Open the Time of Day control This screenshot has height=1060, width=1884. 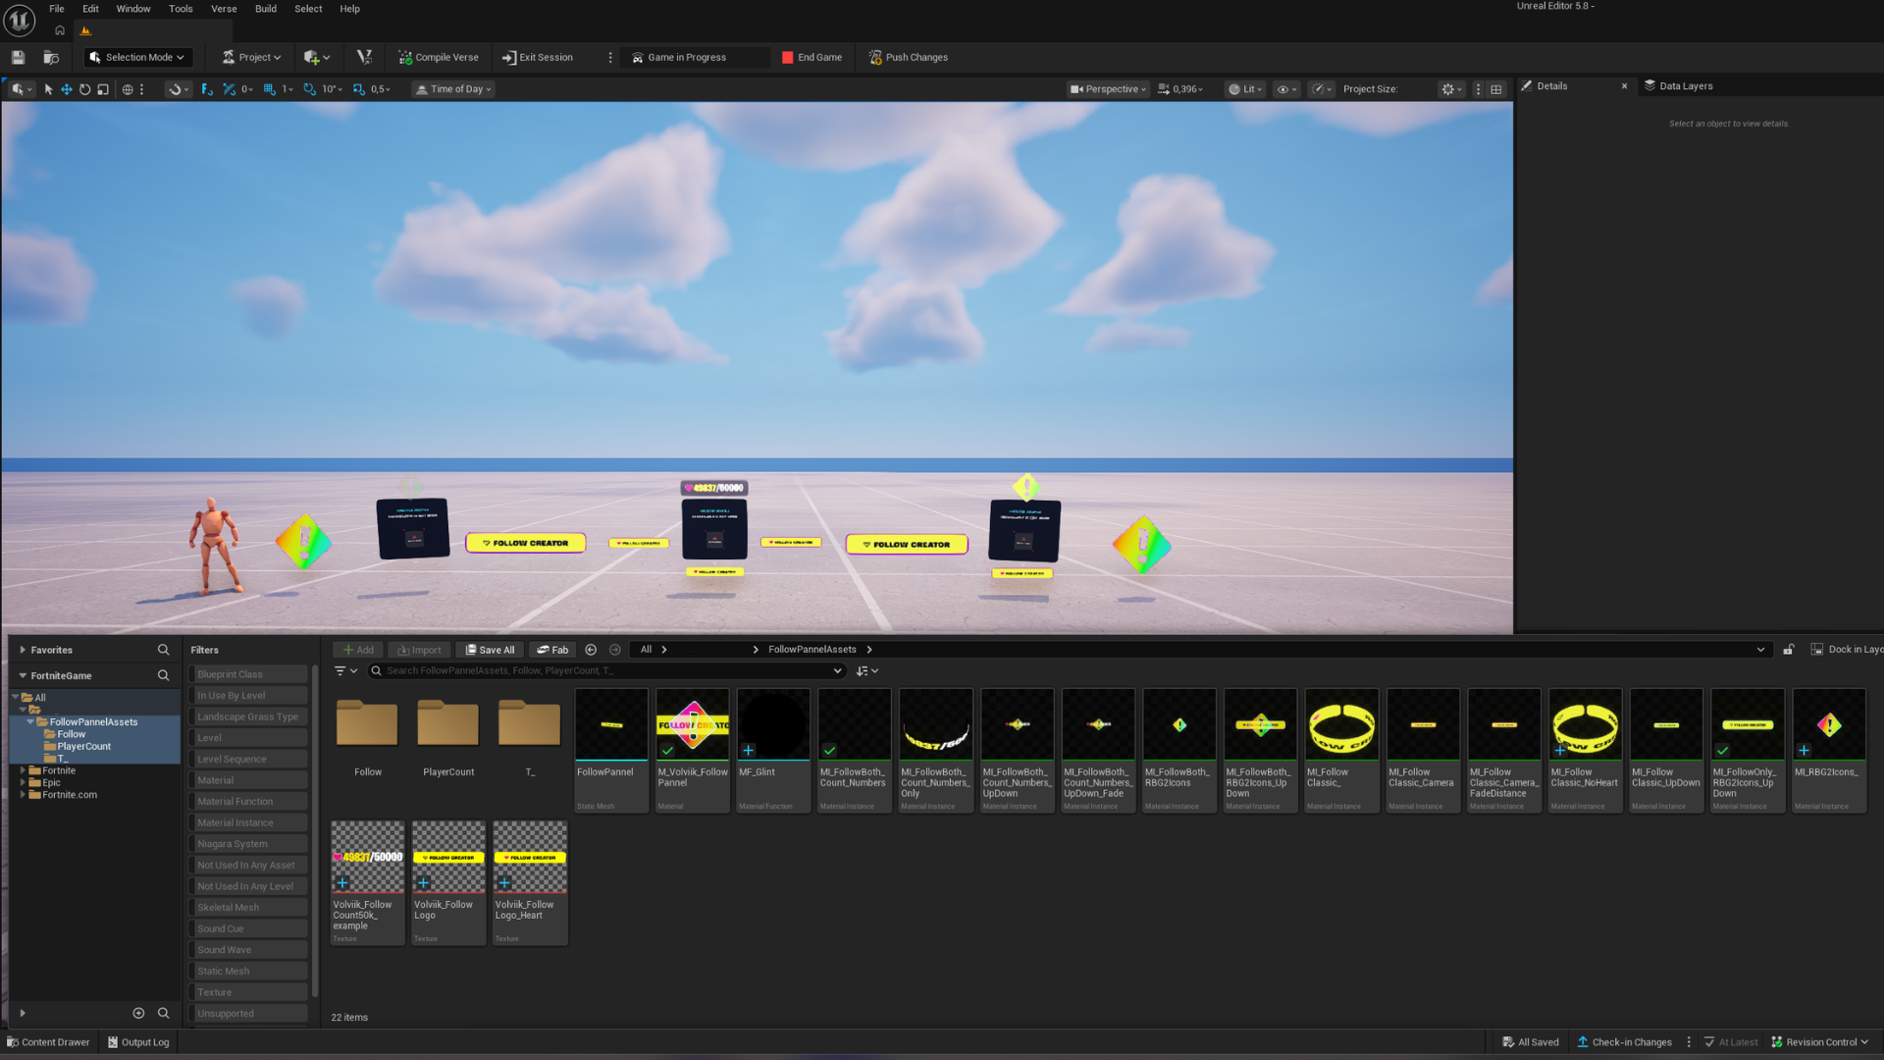coord(453,89)
